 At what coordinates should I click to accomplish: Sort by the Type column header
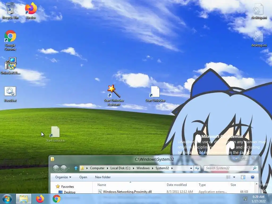pos(213,185)
